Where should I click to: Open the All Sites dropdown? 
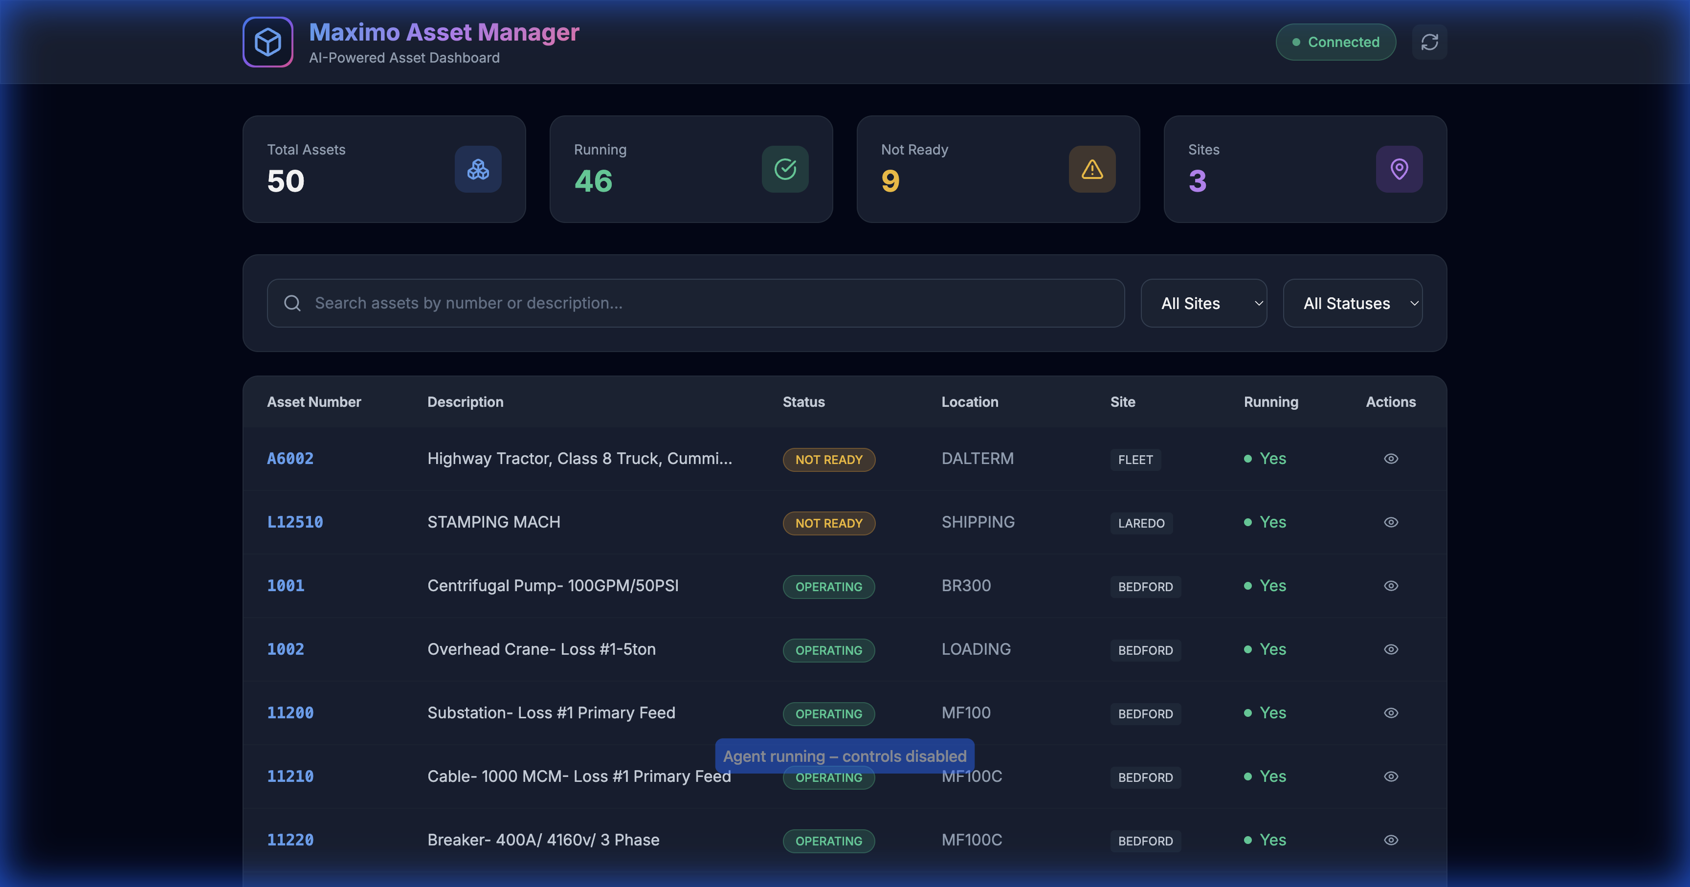pyautogui.click(x=1204, y=303)
